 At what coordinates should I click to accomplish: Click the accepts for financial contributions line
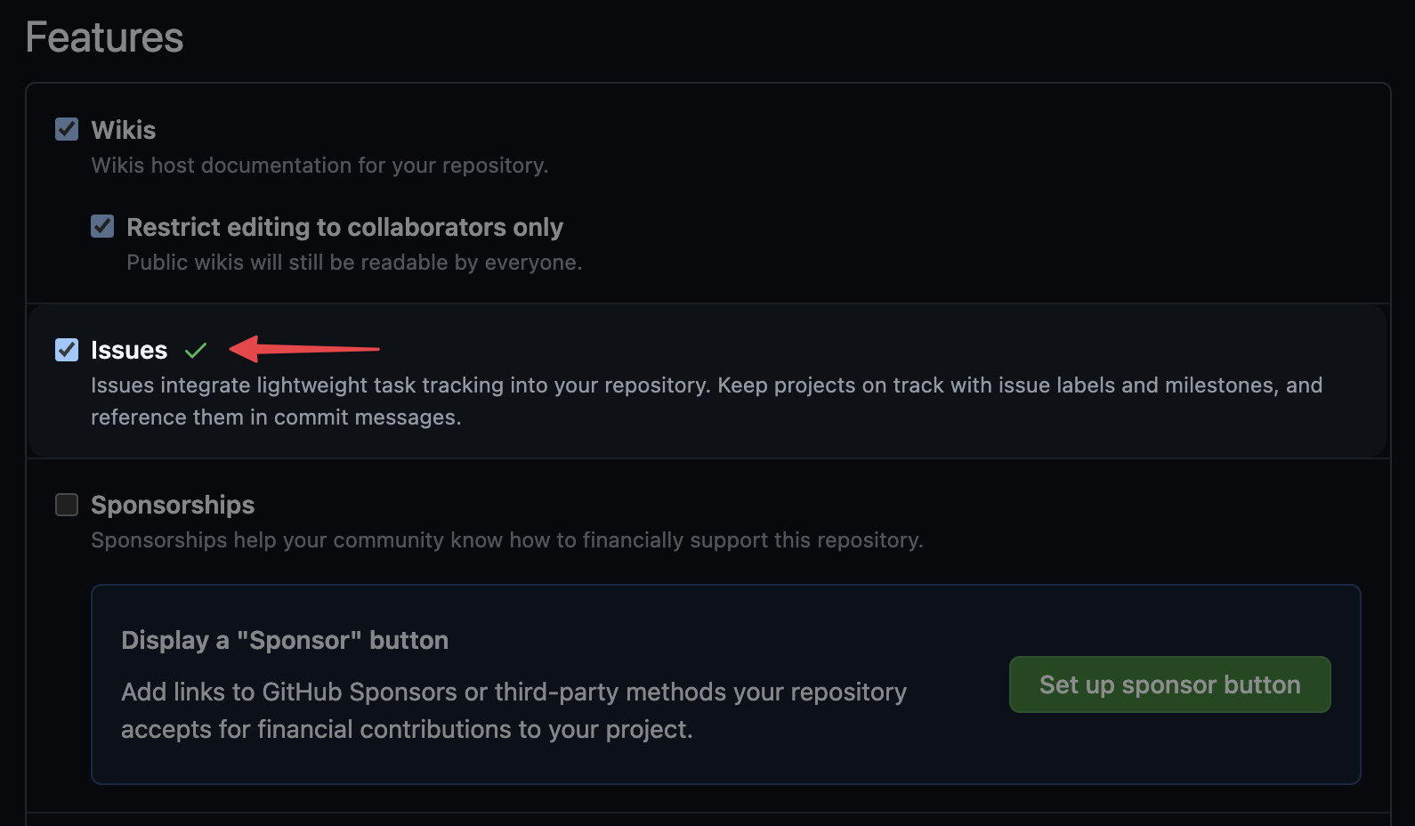407,729
